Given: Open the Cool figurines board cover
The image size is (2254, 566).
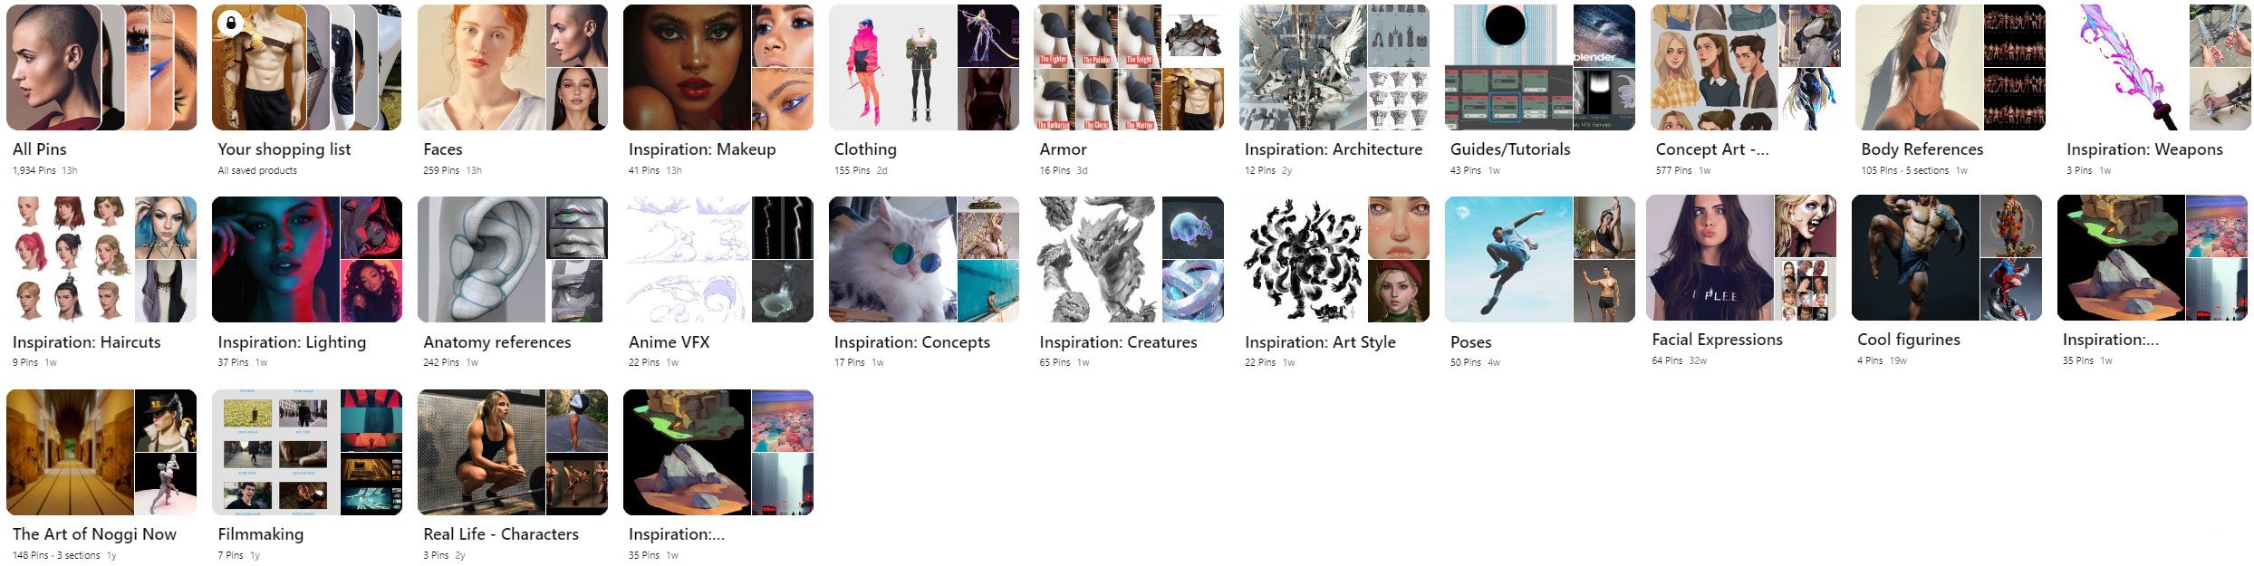Looking at the screenshot, I should pyautogui.click(x=1947, y=257).
